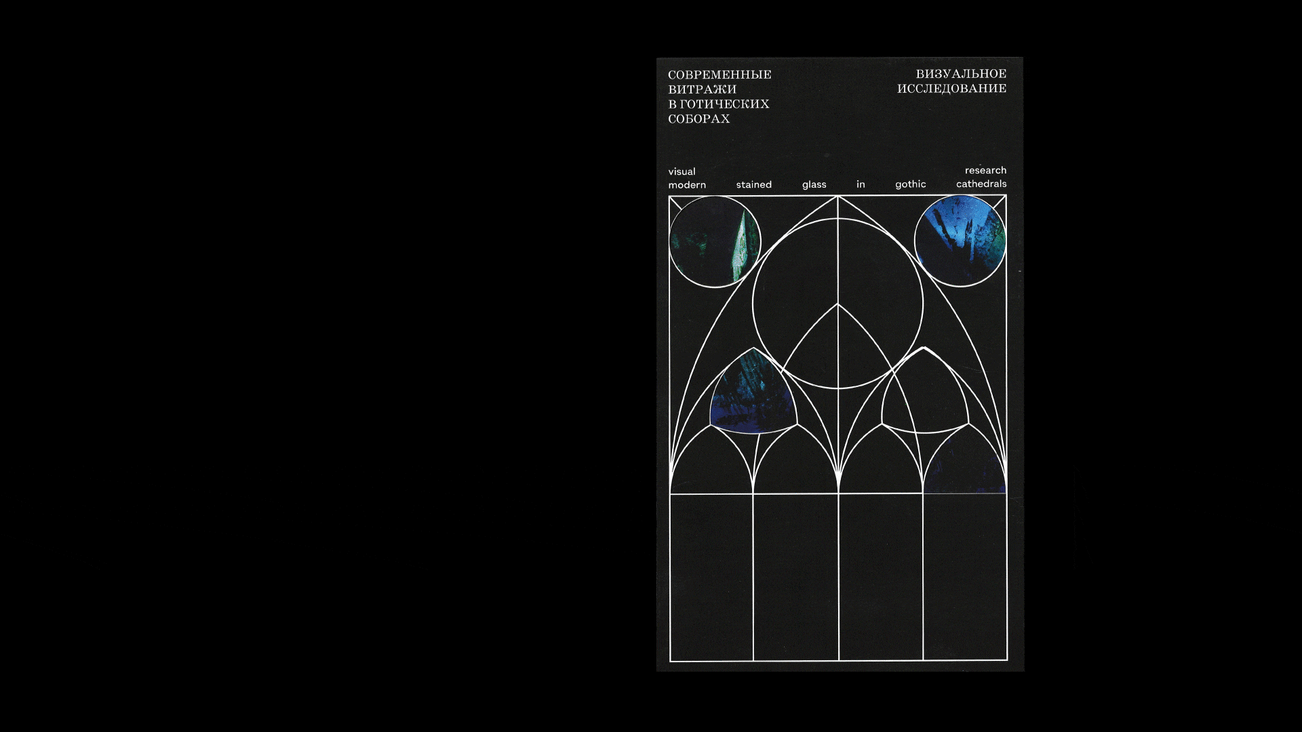Click the 'ВИТРАЖИ' heading word
The width and height of the screenshot is (1302, 732).
tap(702, 89)
